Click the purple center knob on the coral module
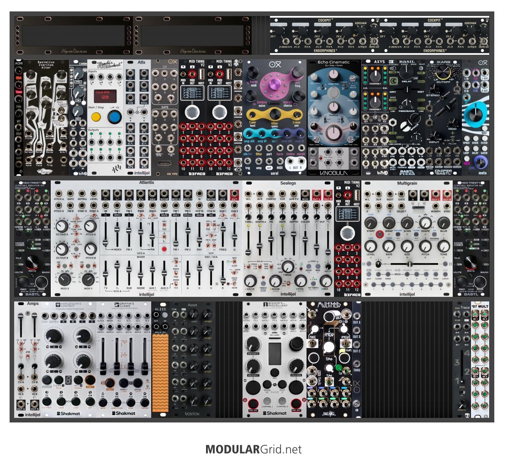 pos(275,85)
